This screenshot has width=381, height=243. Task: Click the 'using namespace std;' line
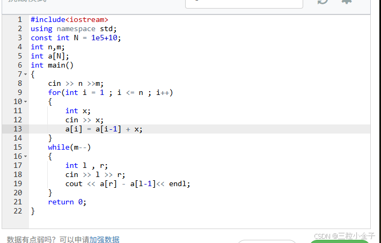74,28
